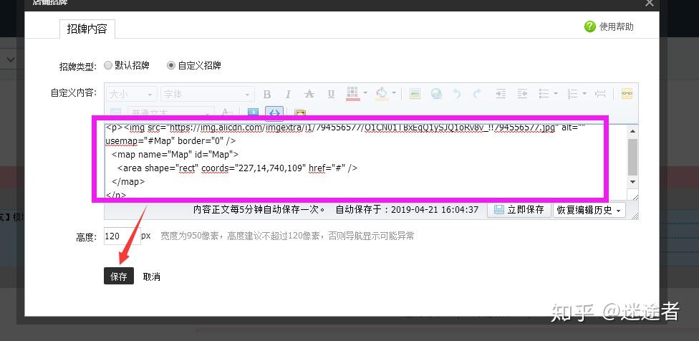This screenshot has height=341, width=699.
Task: Expand the background color arrow
Action: click(394, 93)
